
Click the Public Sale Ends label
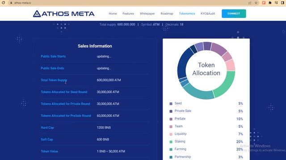point(52,68)
